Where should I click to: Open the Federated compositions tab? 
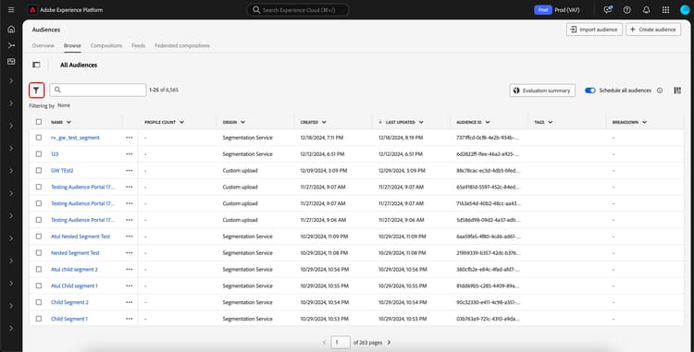click(182, 45)
